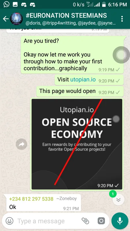
Task: Jump to latest with double-chevron button
Action: click(118, 200)
